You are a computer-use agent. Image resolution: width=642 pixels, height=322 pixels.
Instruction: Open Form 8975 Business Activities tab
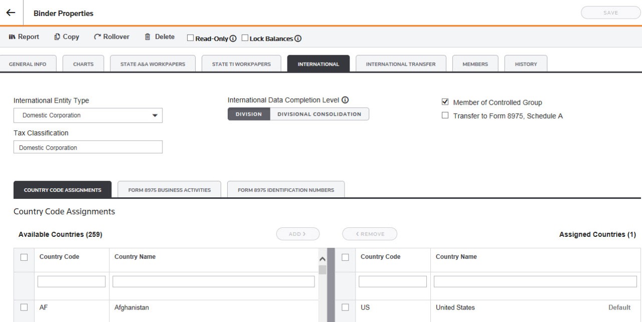(x=169, y=190)
